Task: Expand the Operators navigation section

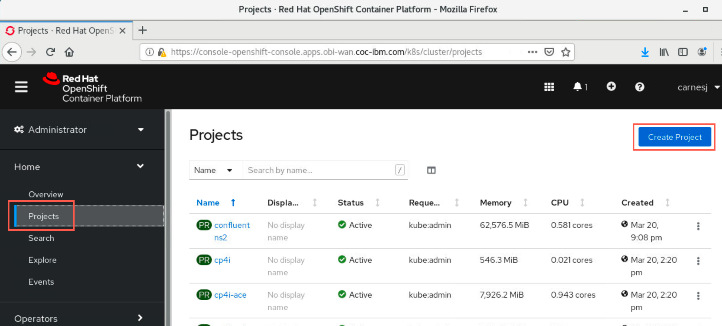Action: coord(79,318)
